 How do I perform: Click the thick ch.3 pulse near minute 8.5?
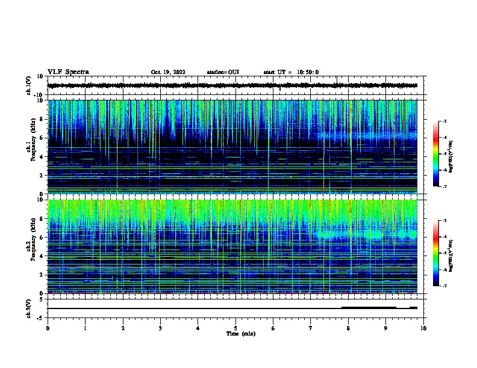point(369,308)
